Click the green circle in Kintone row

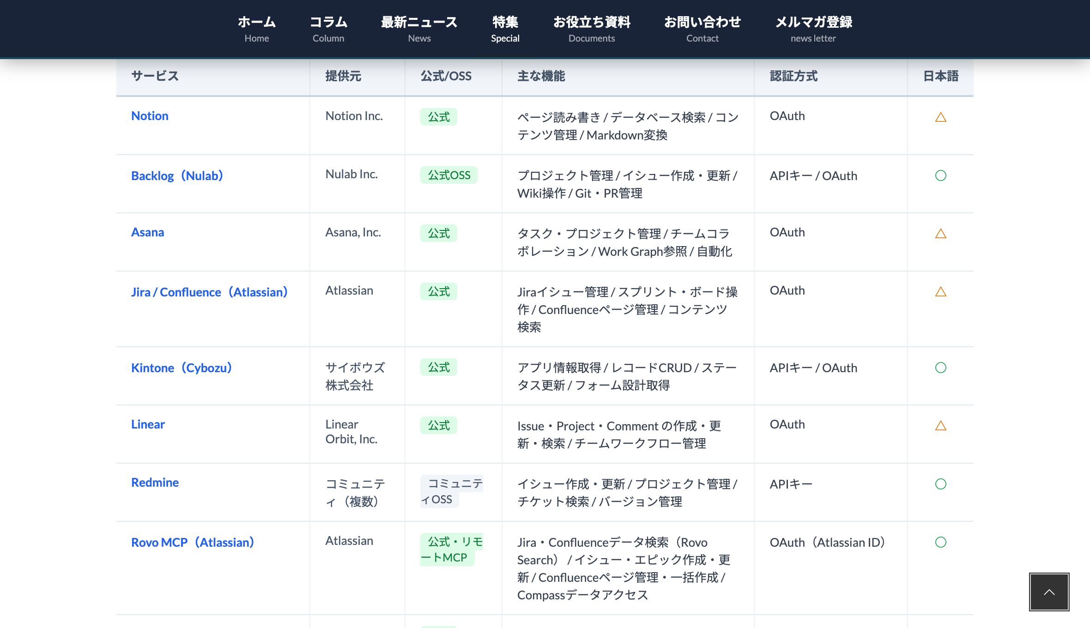(941, 368)
